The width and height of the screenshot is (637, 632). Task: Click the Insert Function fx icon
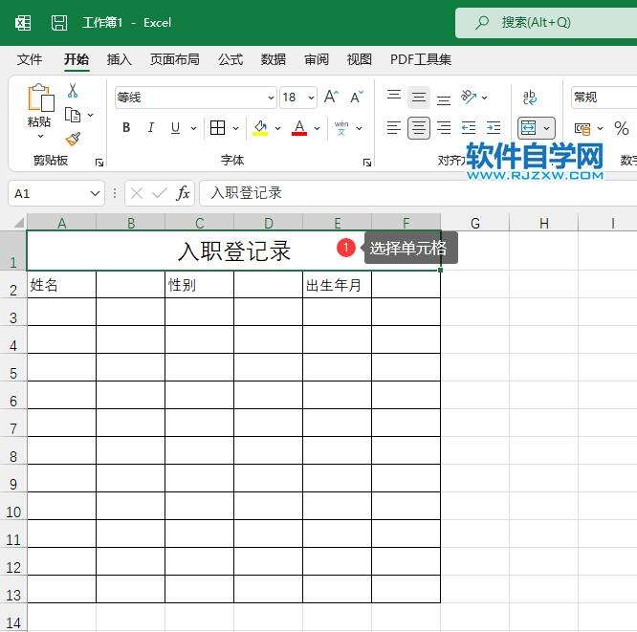click(184, 193)
